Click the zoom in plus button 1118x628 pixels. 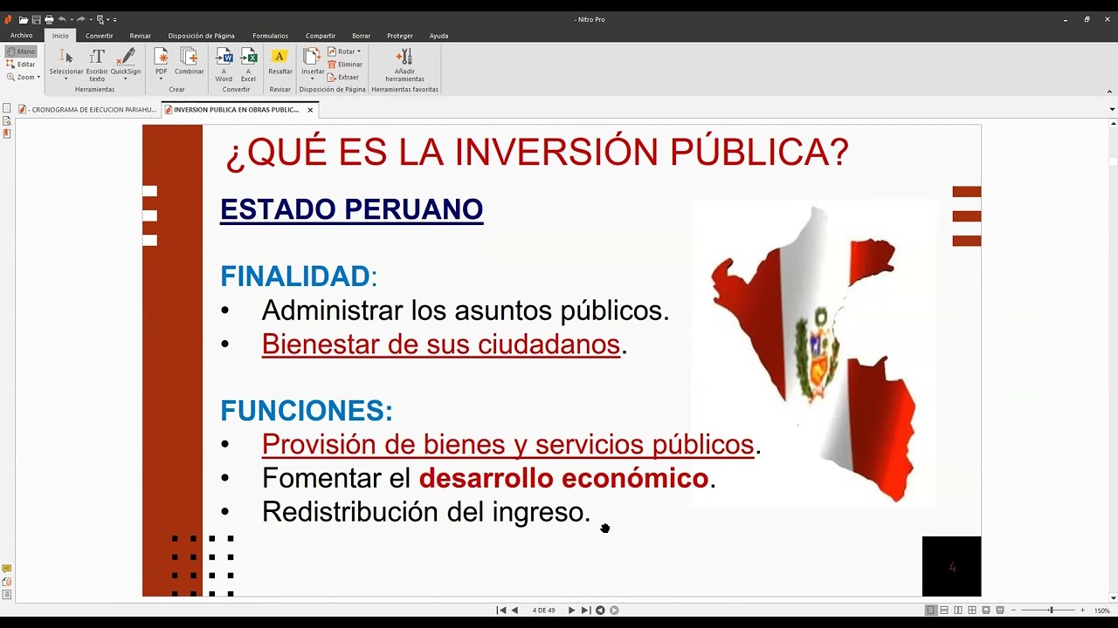point(1083,611)
